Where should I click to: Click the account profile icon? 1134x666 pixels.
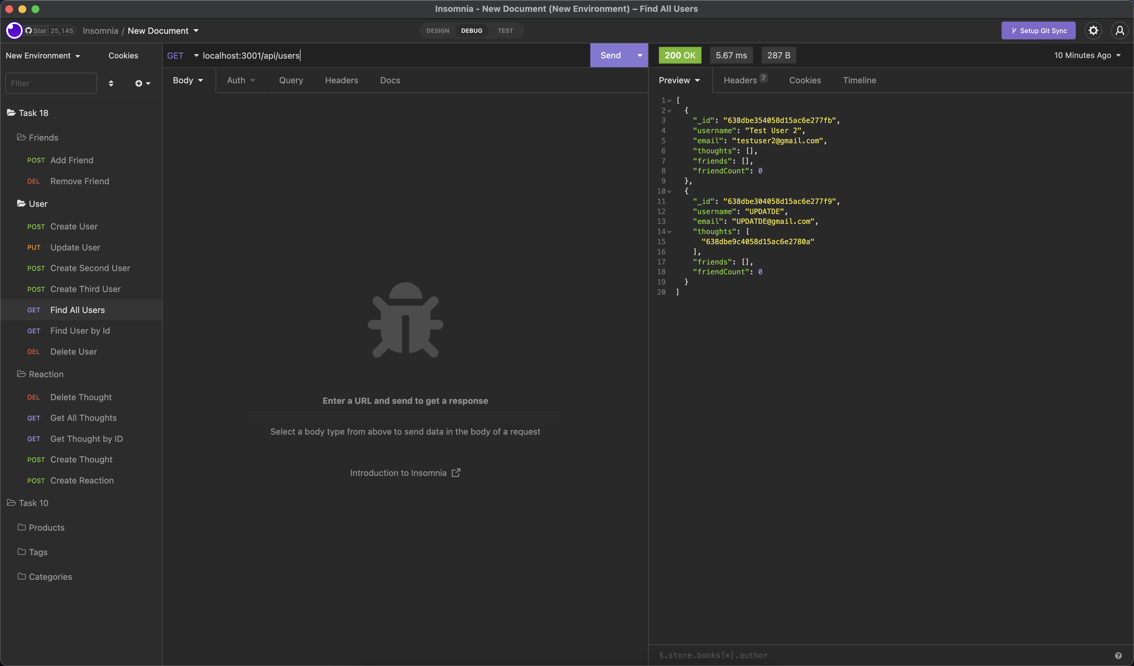click(1120, 30)
